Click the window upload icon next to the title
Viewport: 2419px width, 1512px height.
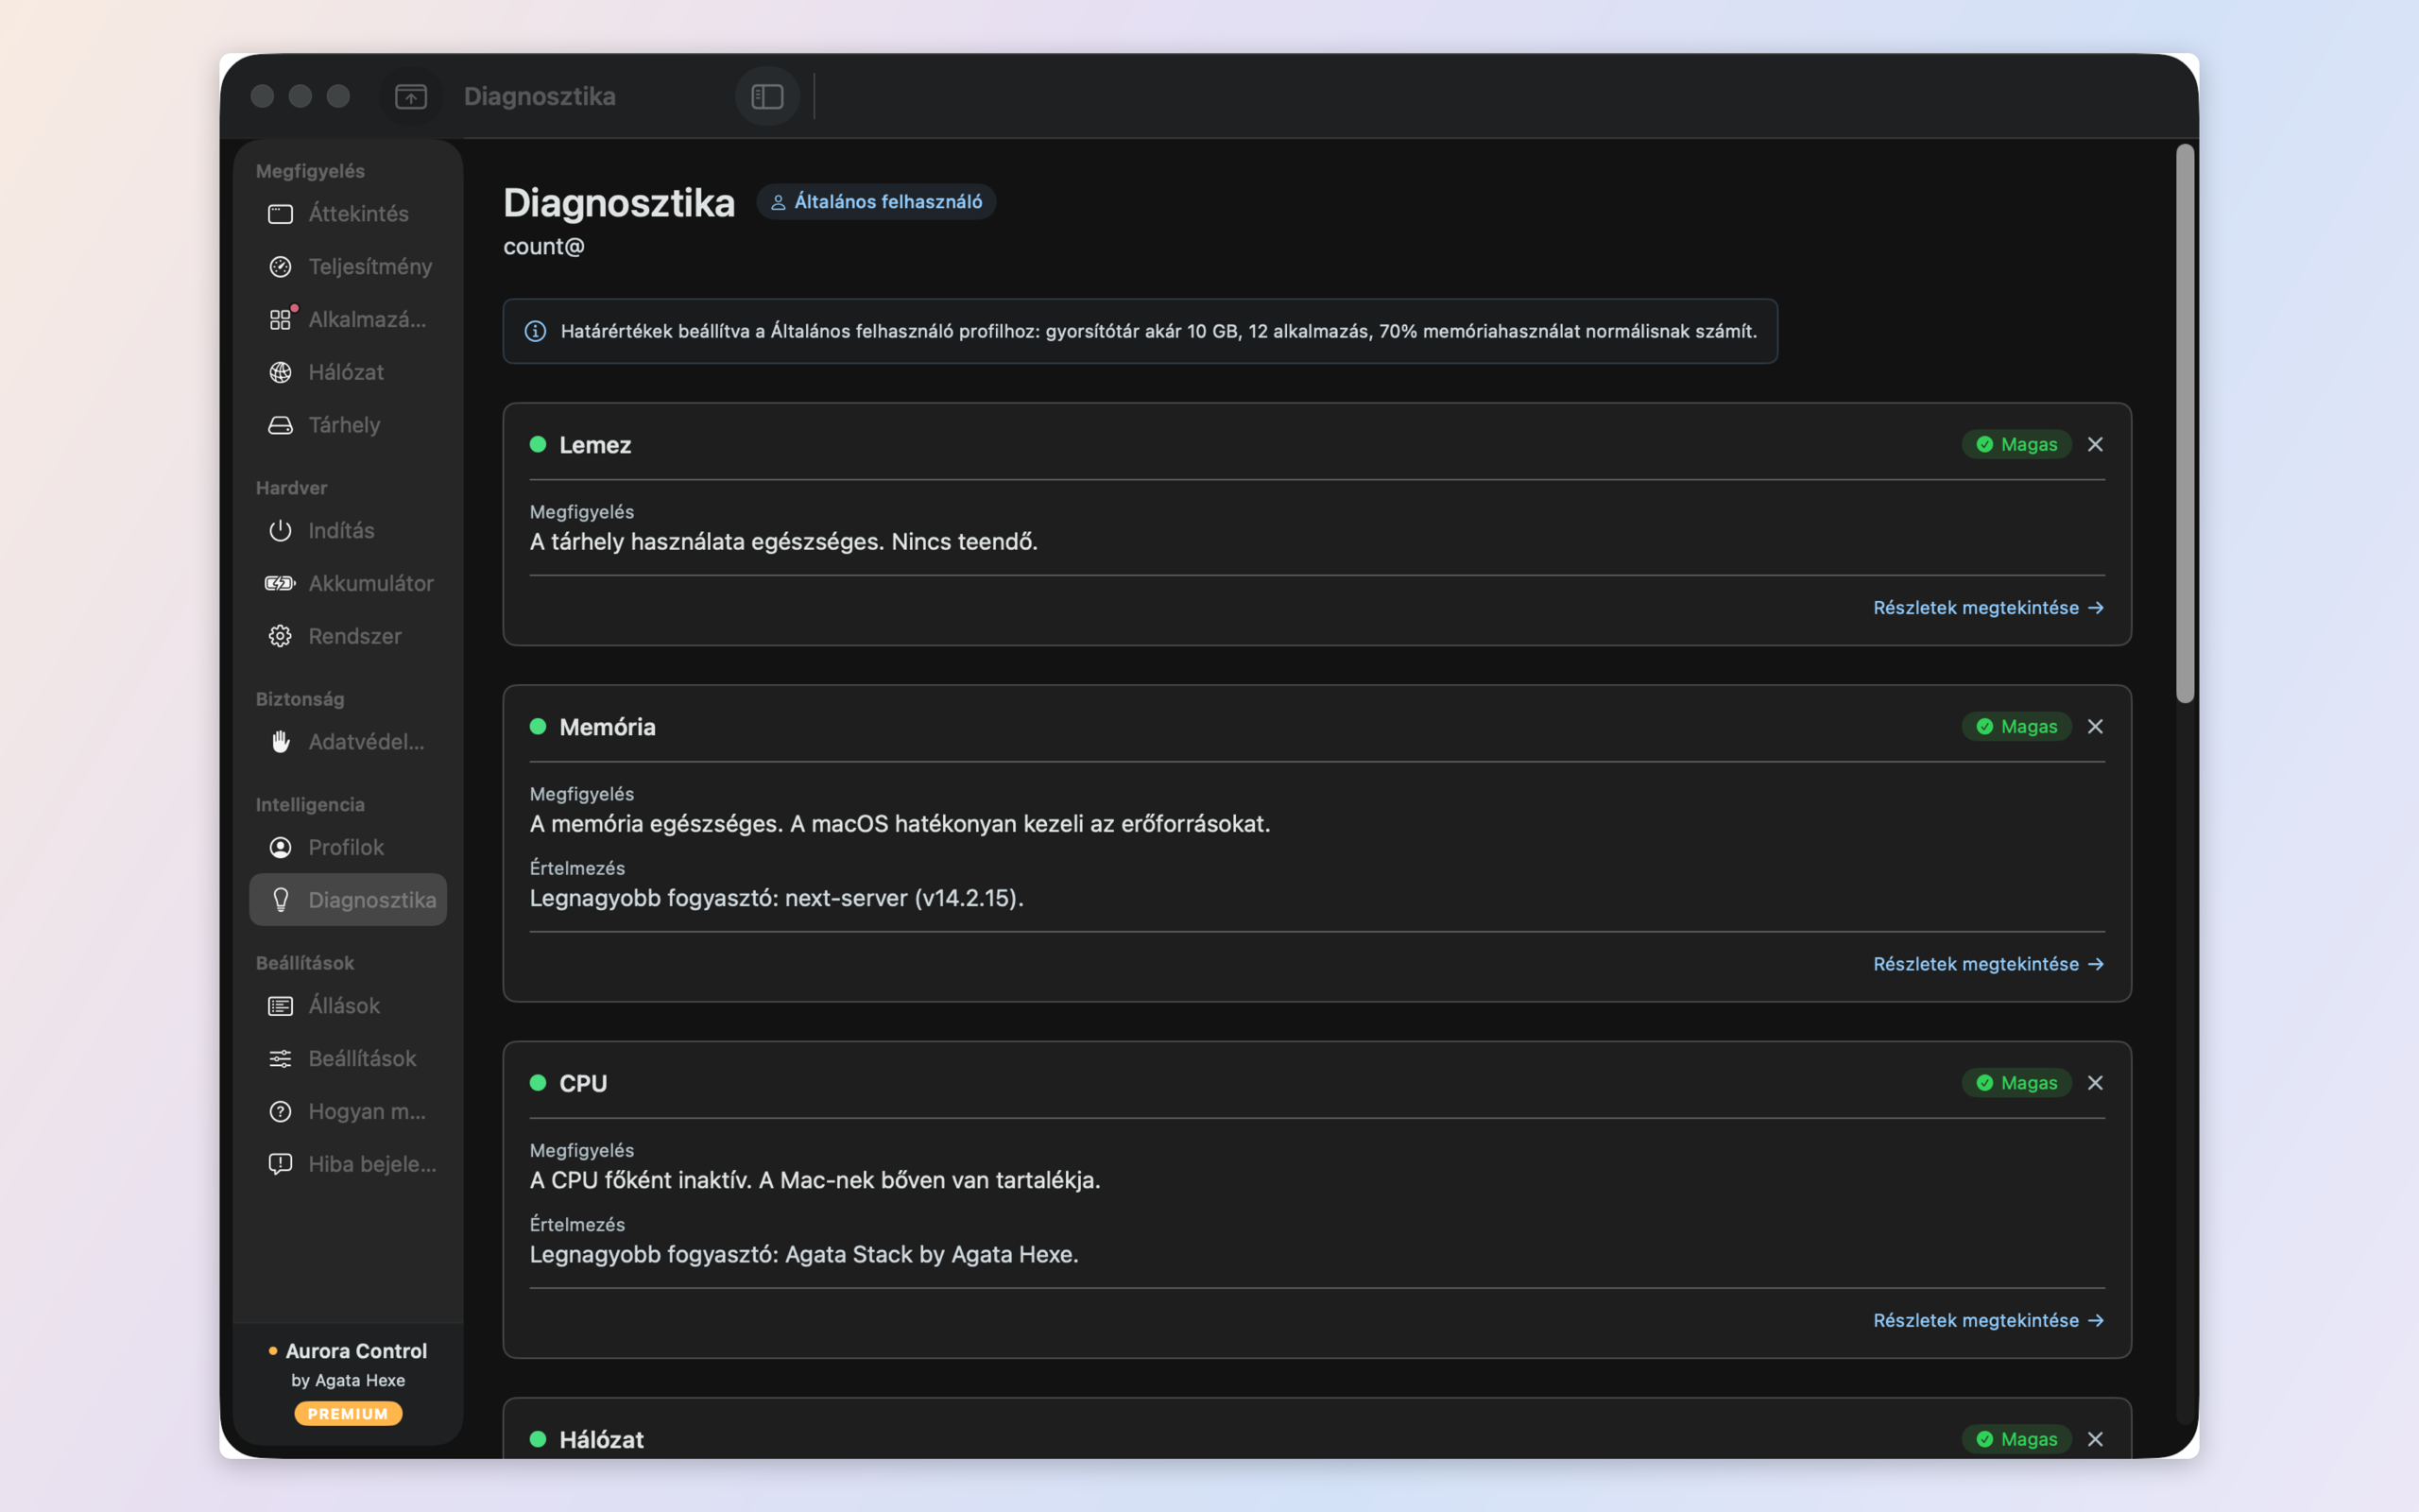[411, 96]
